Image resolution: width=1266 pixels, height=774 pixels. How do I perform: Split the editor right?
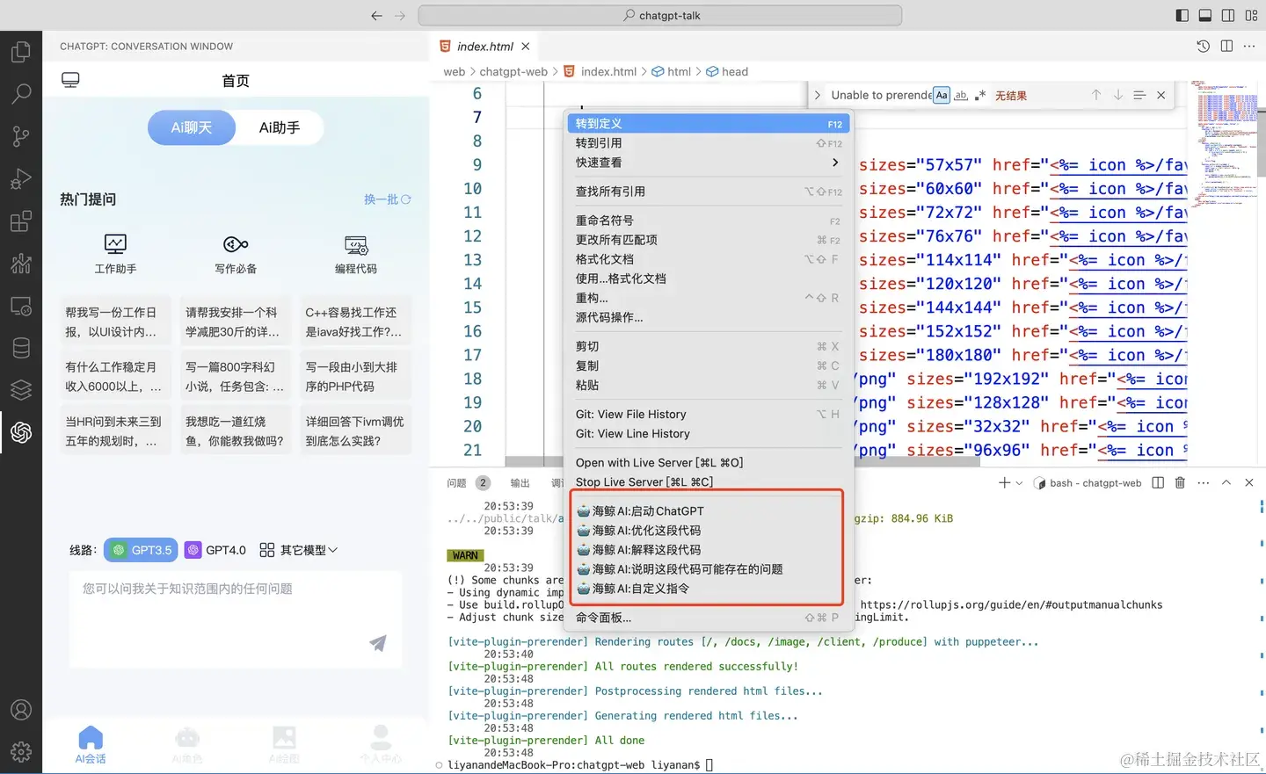point(1226,46)
